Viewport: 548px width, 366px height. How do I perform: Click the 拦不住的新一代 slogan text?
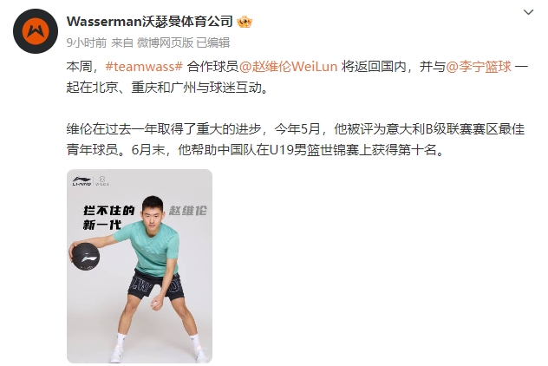pyautogui.click(x=108, y=218)
